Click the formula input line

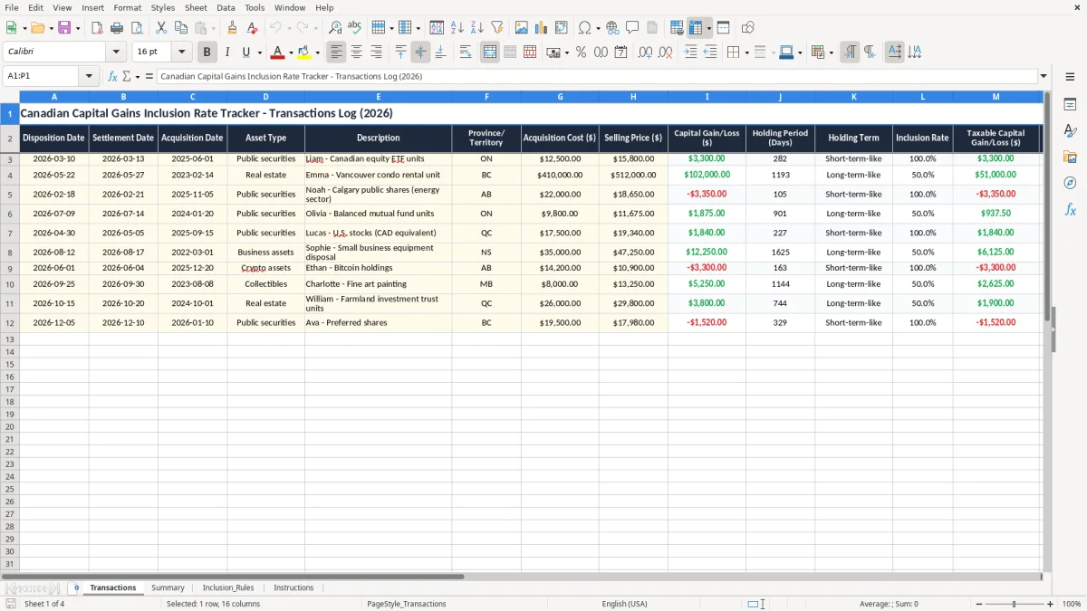coord(597,76)
